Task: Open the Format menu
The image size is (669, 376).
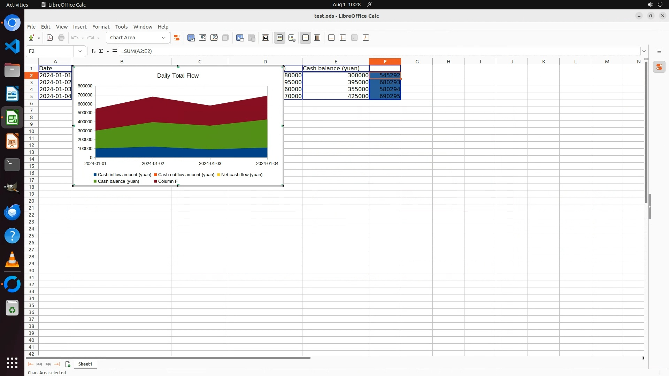Action: tap(101, 27)
